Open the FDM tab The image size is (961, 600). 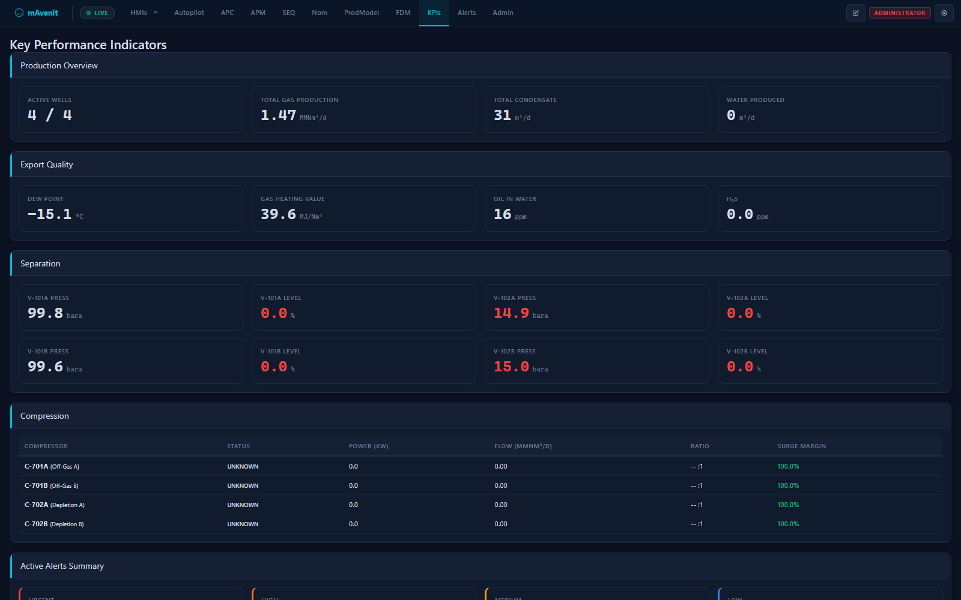click(x=402, y=12)
